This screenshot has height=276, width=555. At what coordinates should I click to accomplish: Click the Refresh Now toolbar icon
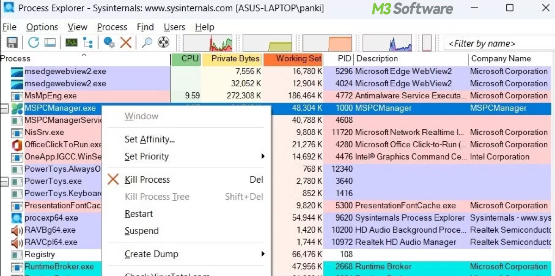33,43
